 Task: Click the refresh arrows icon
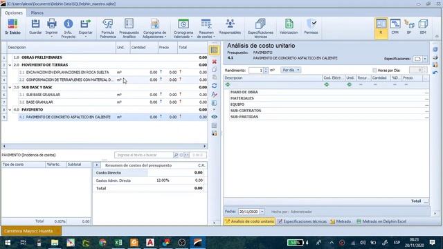pyautogui.click(x=215, y=86)
